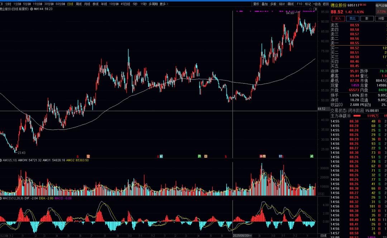
Task: Toggle 叠加 overlay mode
Action: pos(264,4)
